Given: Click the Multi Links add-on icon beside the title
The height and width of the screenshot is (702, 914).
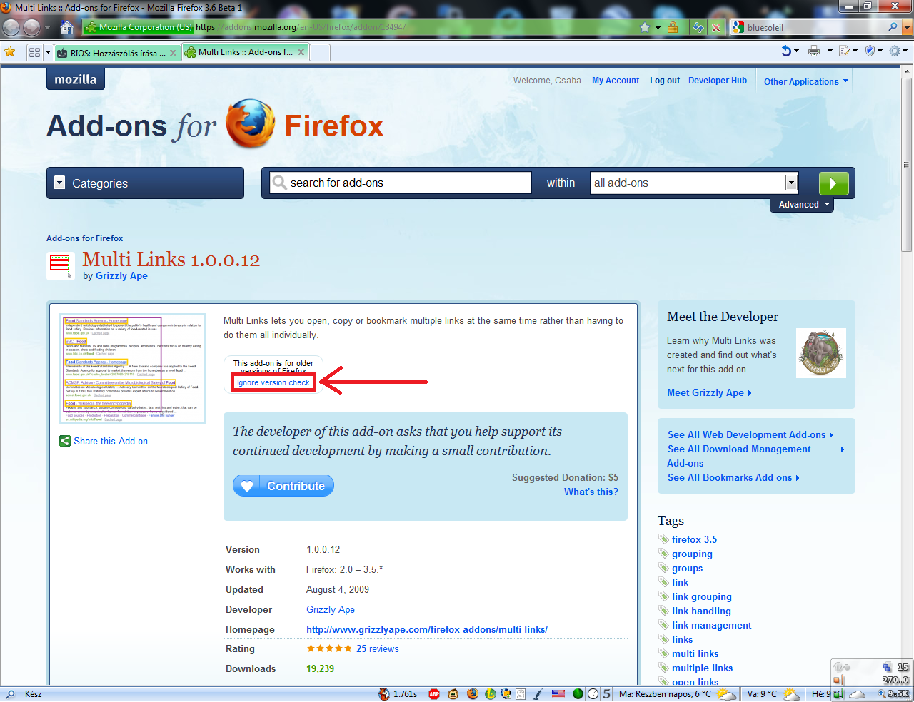Looking at the screenshot, I should (60, 265).
